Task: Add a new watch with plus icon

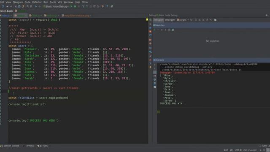Action: pos(154,30)
